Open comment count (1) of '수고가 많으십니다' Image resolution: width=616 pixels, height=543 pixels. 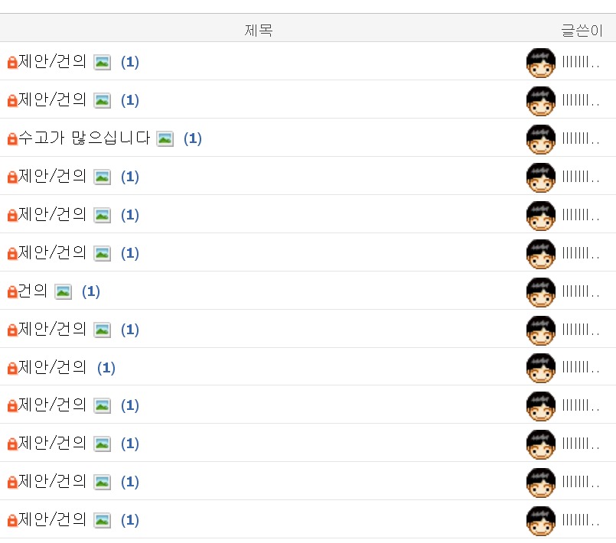[193, 138]
